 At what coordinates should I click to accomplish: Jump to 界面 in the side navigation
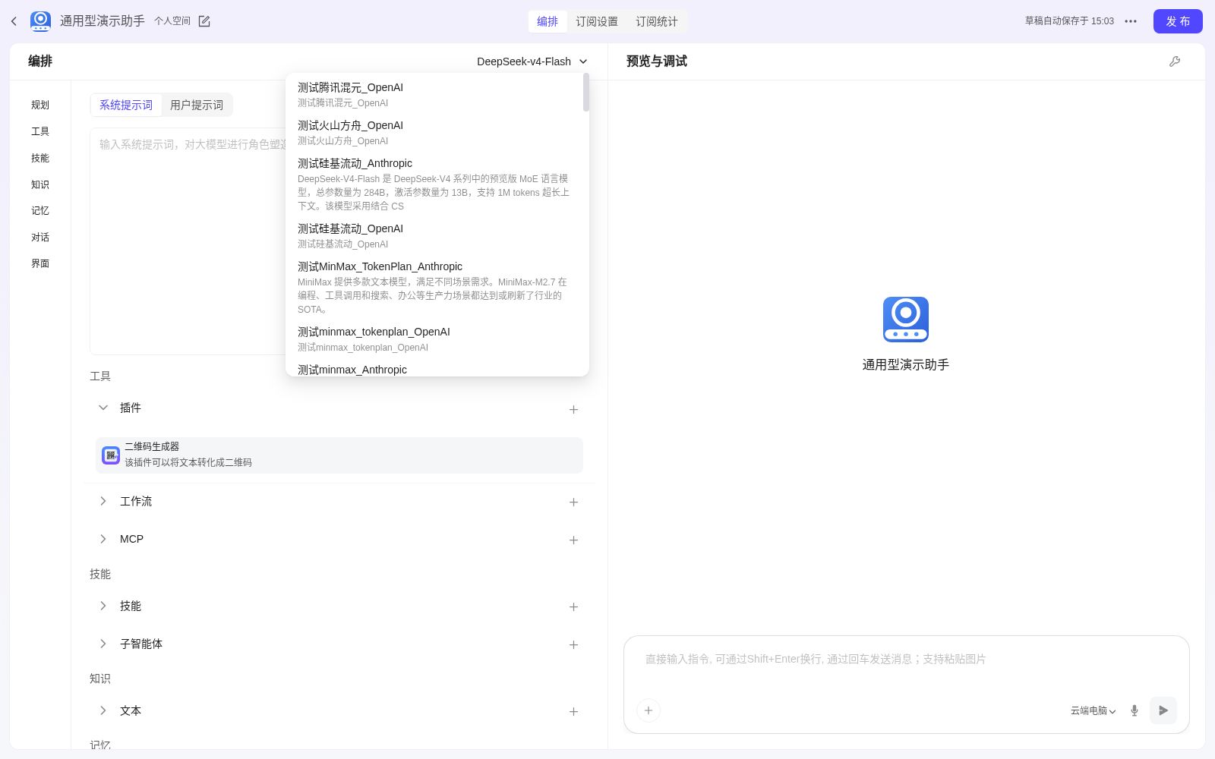pos(40,263)
